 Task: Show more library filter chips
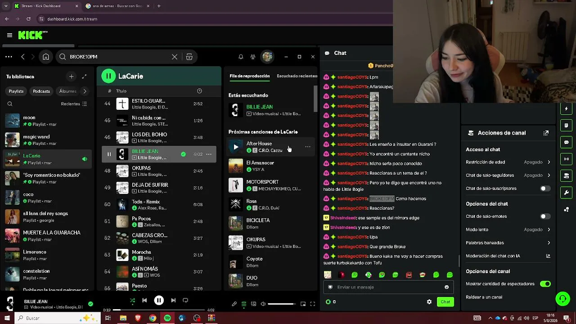click(85, 91)
